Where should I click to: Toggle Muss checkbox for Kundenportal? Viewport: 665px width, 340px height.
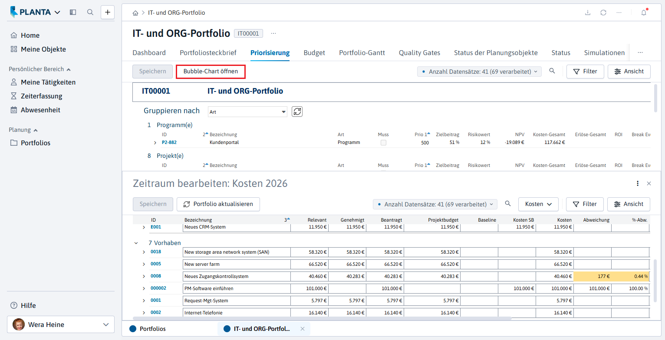coord(383,143)
